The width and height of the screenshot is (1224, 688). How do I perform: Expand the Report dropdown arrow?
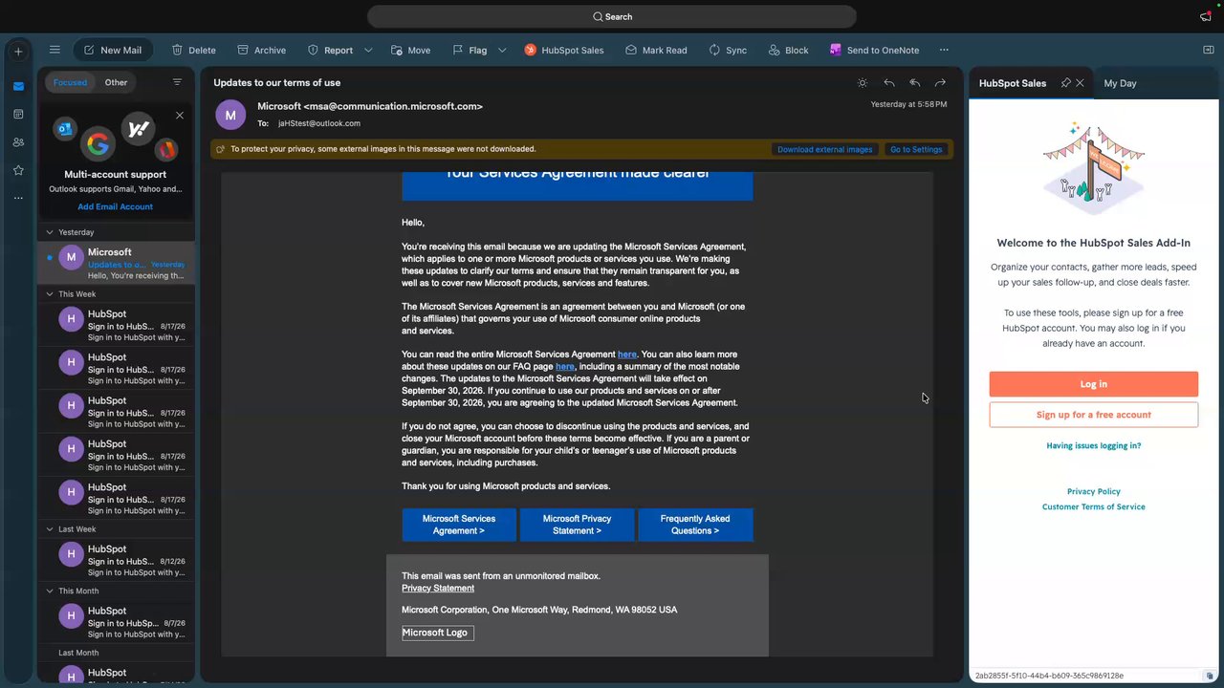point(368,50)
